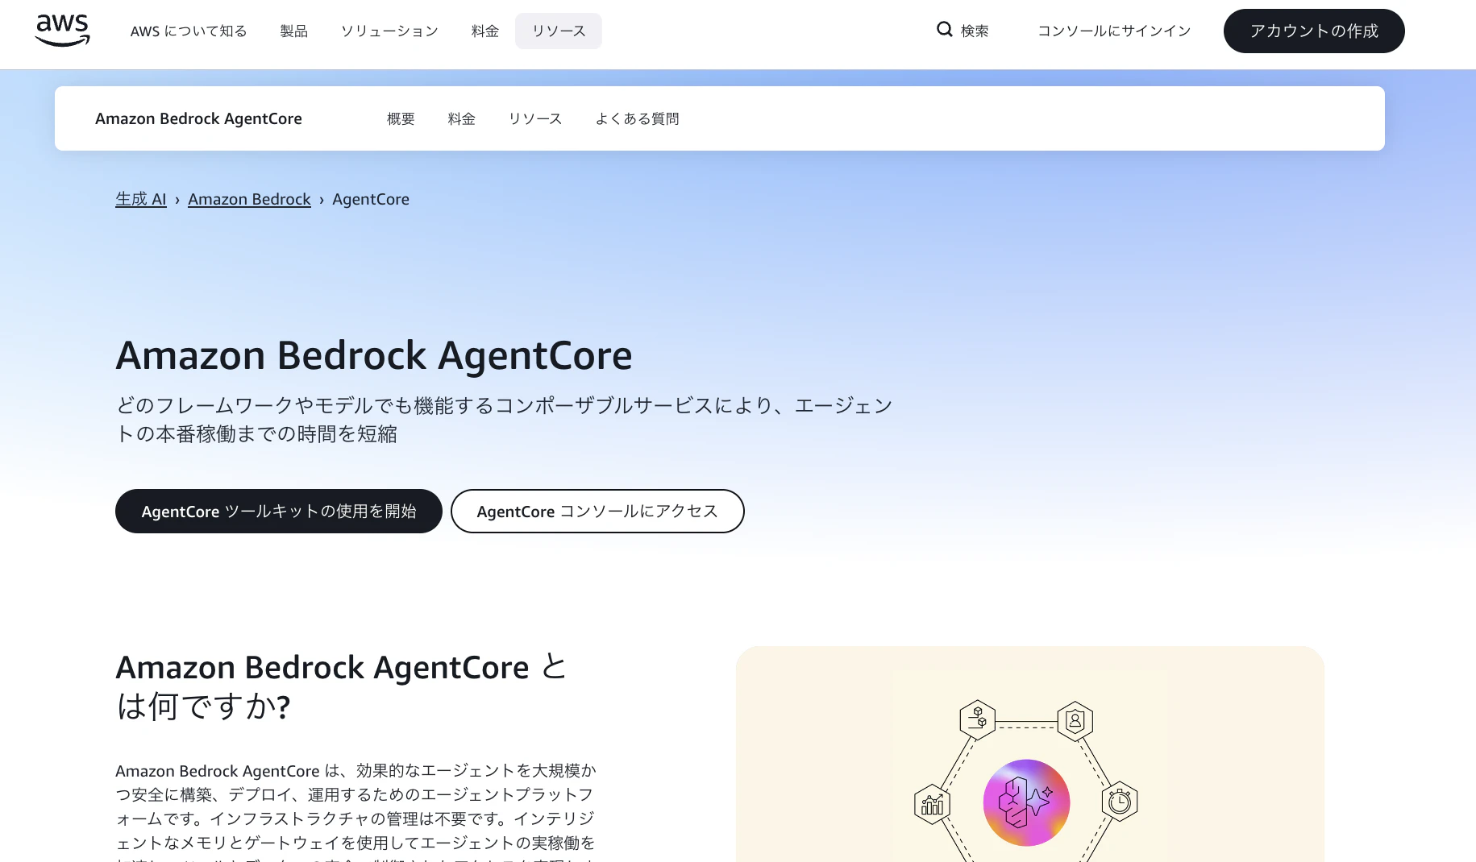Click the subtitle starting どのフレームワークやモデルでも

coord(505,420)
